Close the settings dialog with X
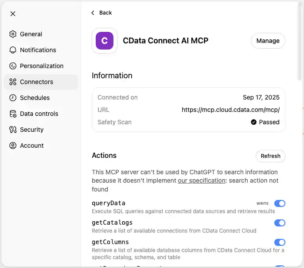304x268 pixels. 13,14
